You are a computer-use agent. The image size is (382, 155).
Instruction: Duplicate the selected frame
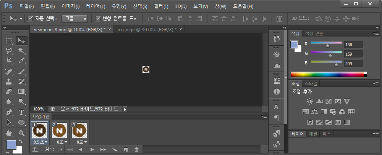pyautogui.click(x=125, y=149)
